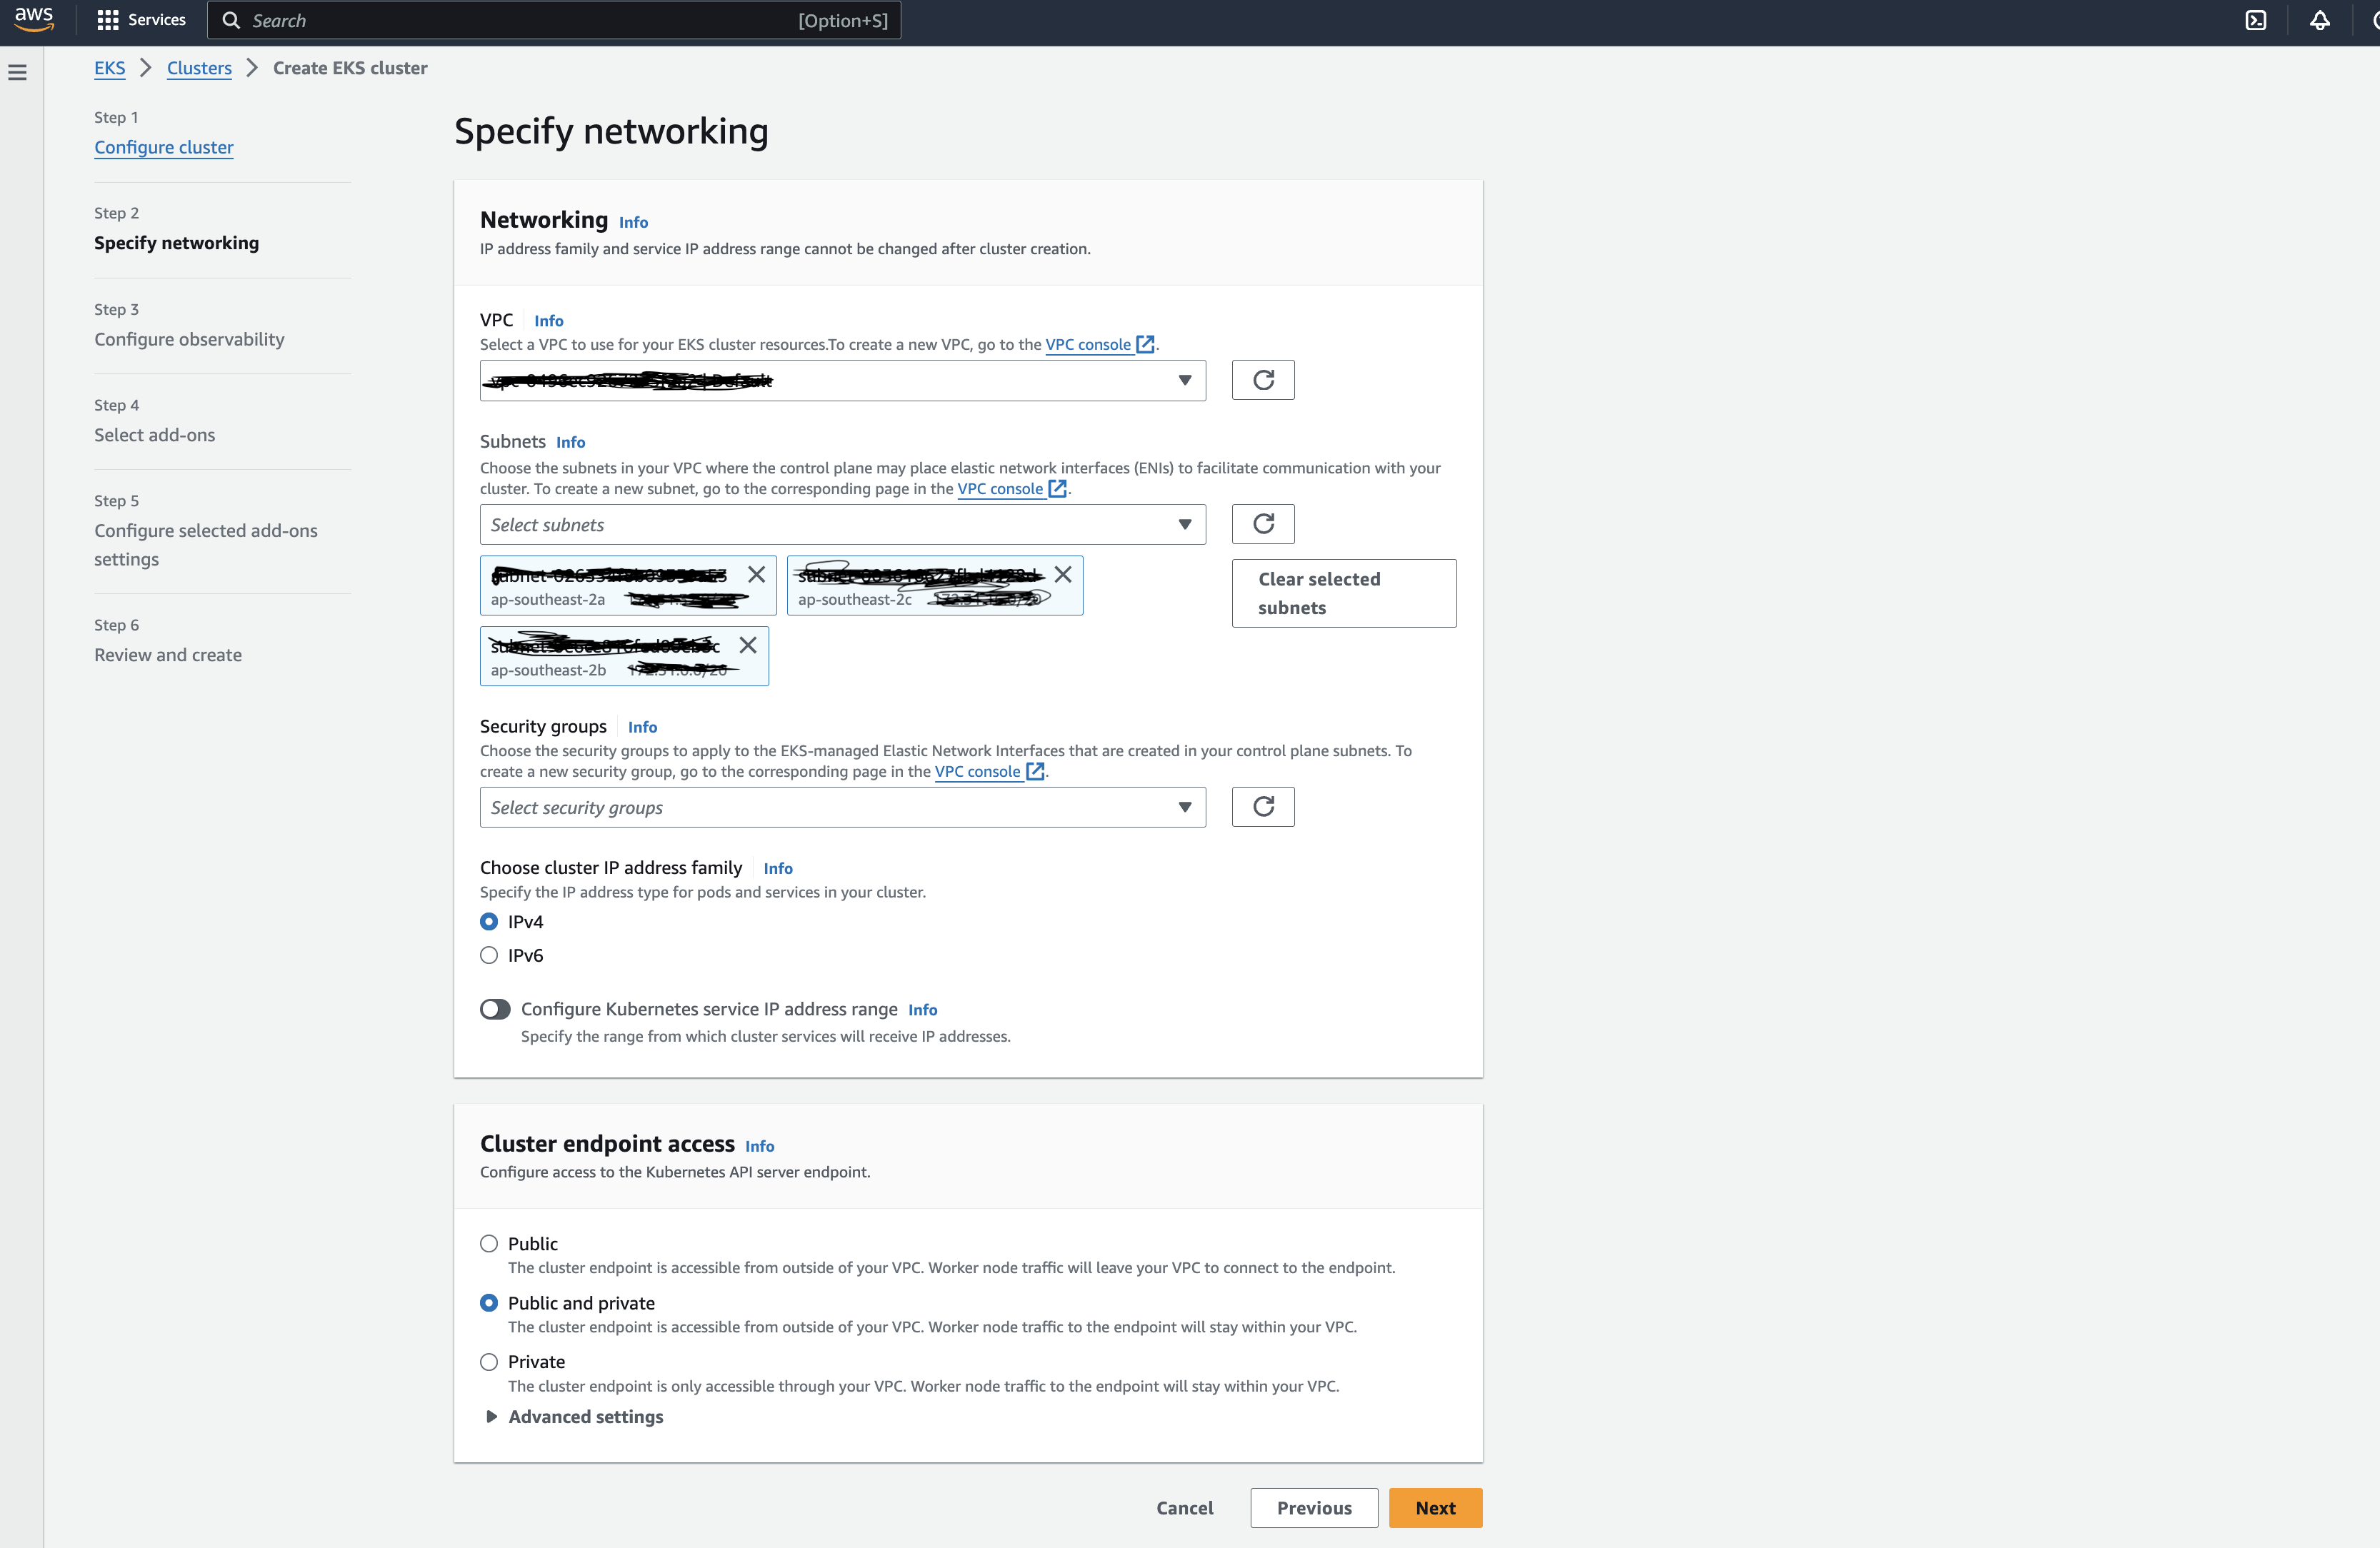This screenshot has height=1548, width=2380.
Task: Enable Configure Kubernetes service IP address range
Action: pyautogui.click(x=494, y=1008)
